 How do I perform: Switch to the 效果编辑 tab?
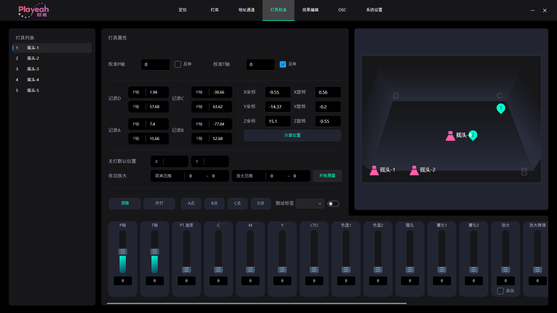click(310, 10)
